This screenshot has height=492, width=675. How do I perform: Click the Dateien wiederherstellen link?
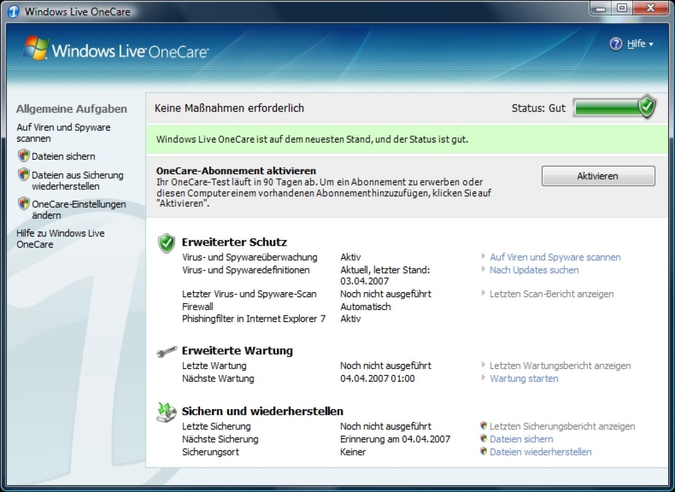click(541, 452)
